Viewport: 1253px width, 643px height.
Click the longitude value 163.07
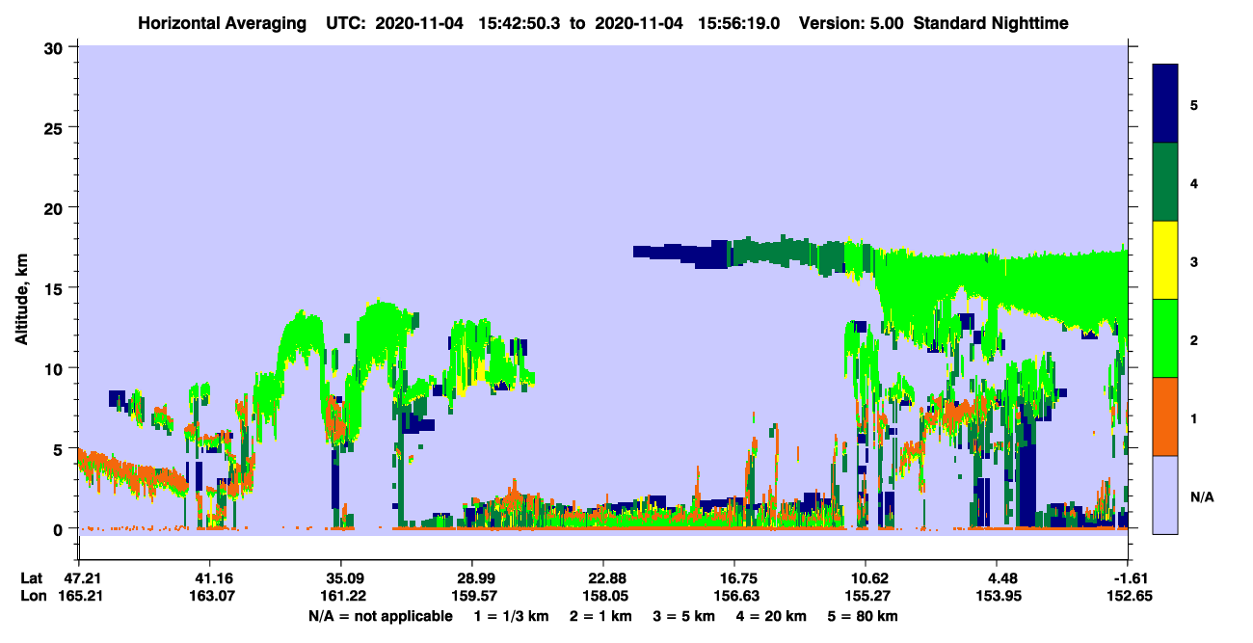point(209,596)
